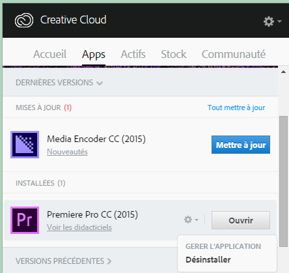
Task: Click Ouvrir to launch Premiere Pro
Action: [241, 220]
